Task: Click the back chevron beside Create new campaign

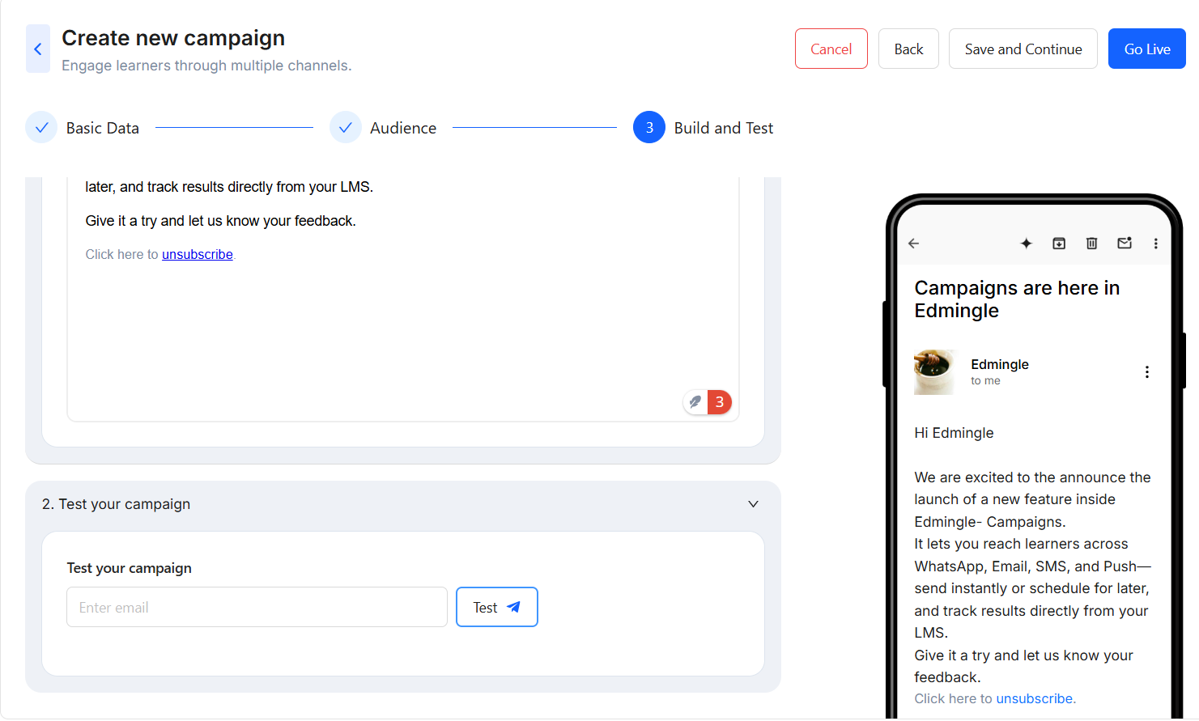Action: point(38,49)
